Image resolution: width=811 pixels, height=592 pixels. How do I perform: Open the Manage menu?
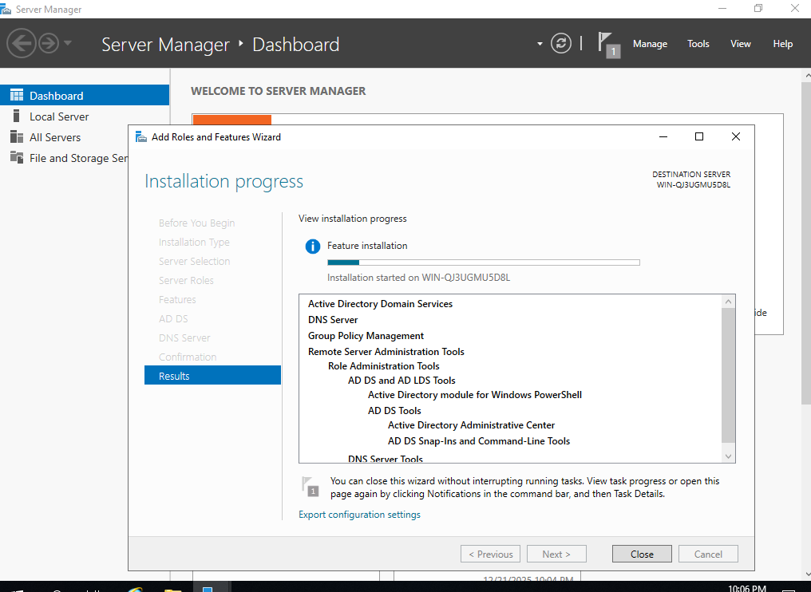(650, 44)
